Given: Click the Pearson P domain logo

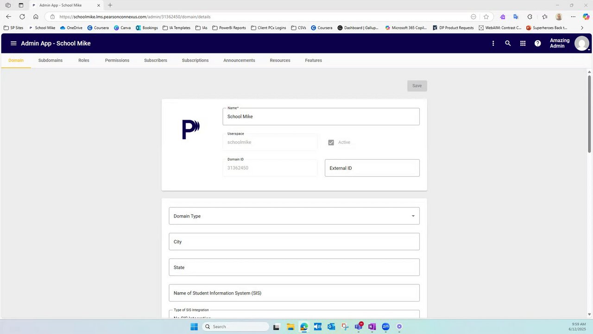Looking at the screenshot, I should 191,129.
